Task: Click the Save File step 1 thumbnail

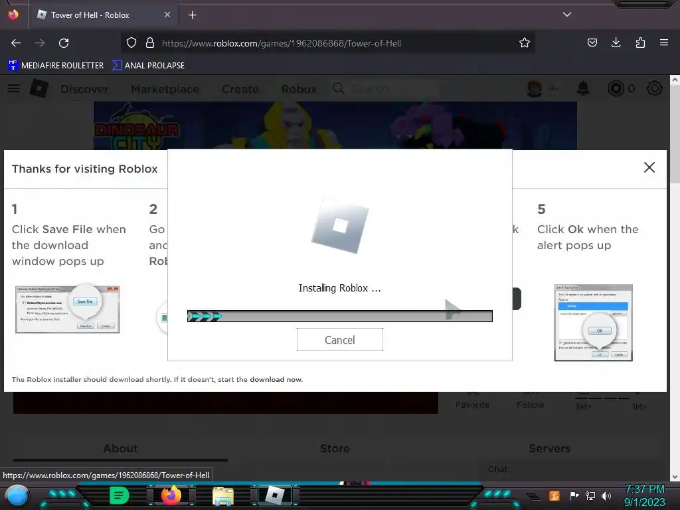Action: (67, 309)
